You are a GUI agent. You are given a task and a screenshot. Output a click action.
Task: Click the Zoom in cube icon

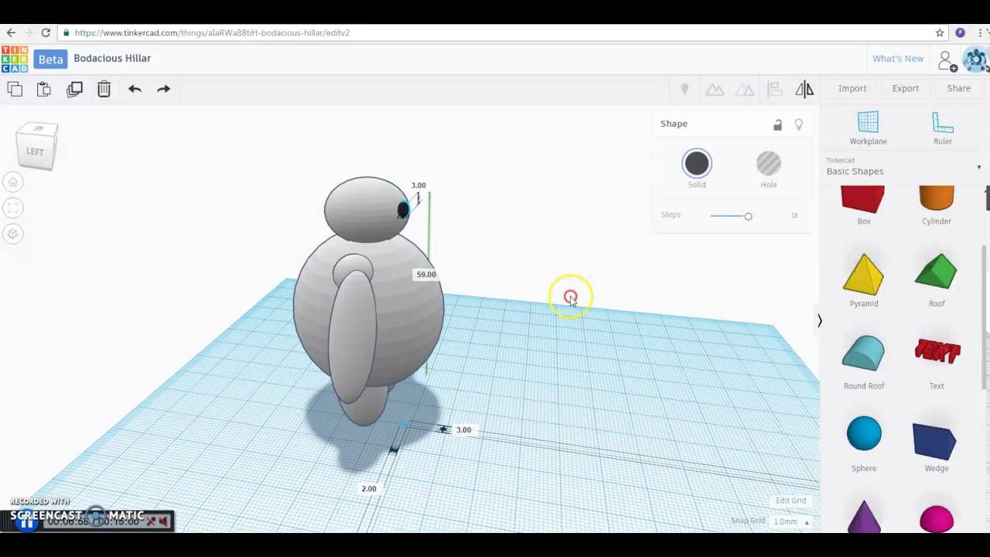click(12, 234)
